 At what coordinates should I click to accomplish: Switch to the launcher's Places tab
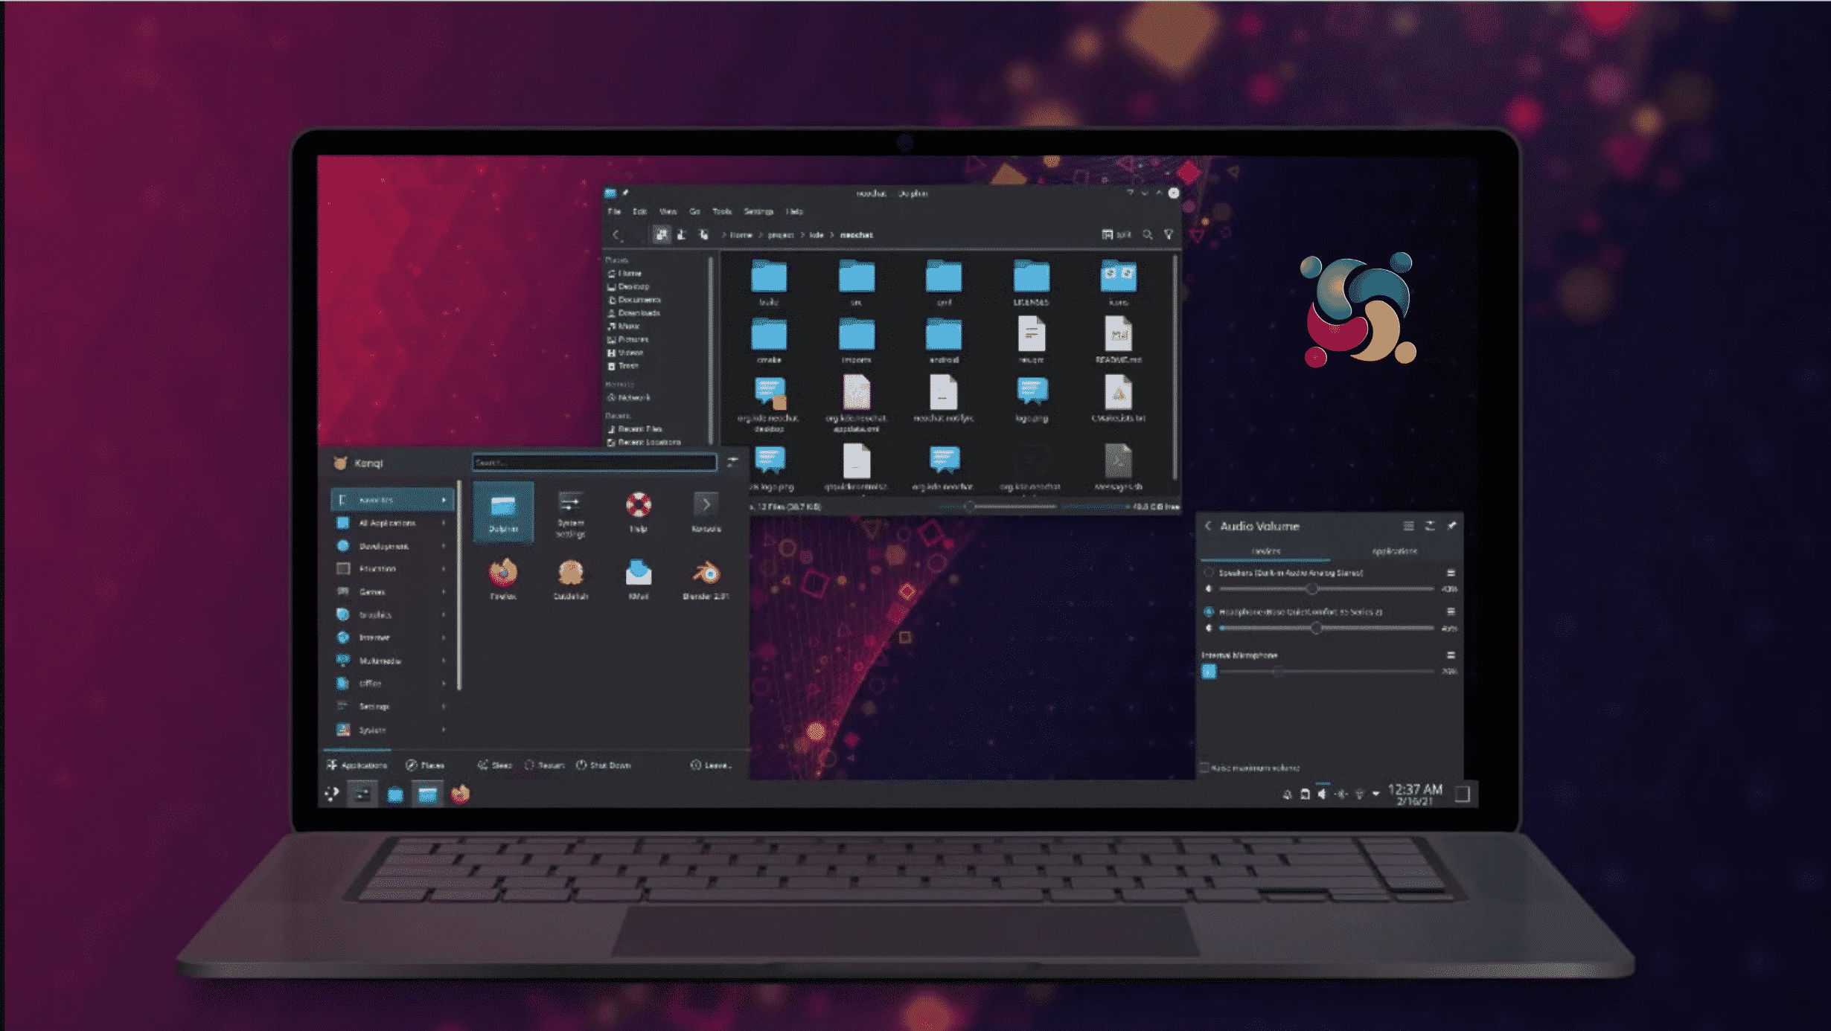tap(425, 765)
